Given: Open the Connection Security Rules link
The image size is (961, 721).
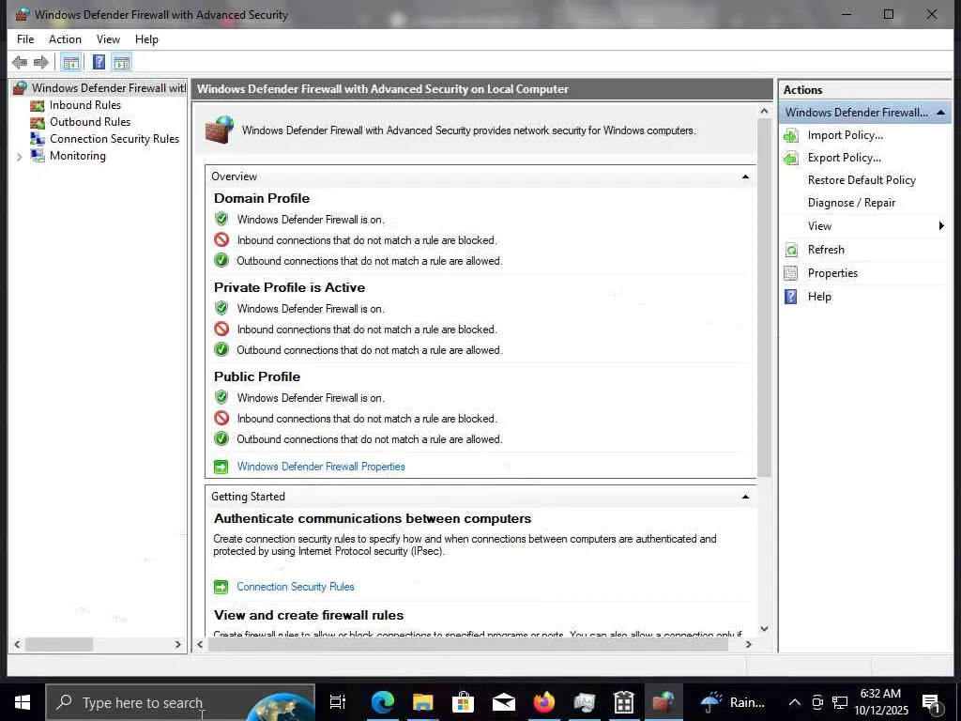Looking at the screenshot, I should pyautogui.click(x=296, y=587).
